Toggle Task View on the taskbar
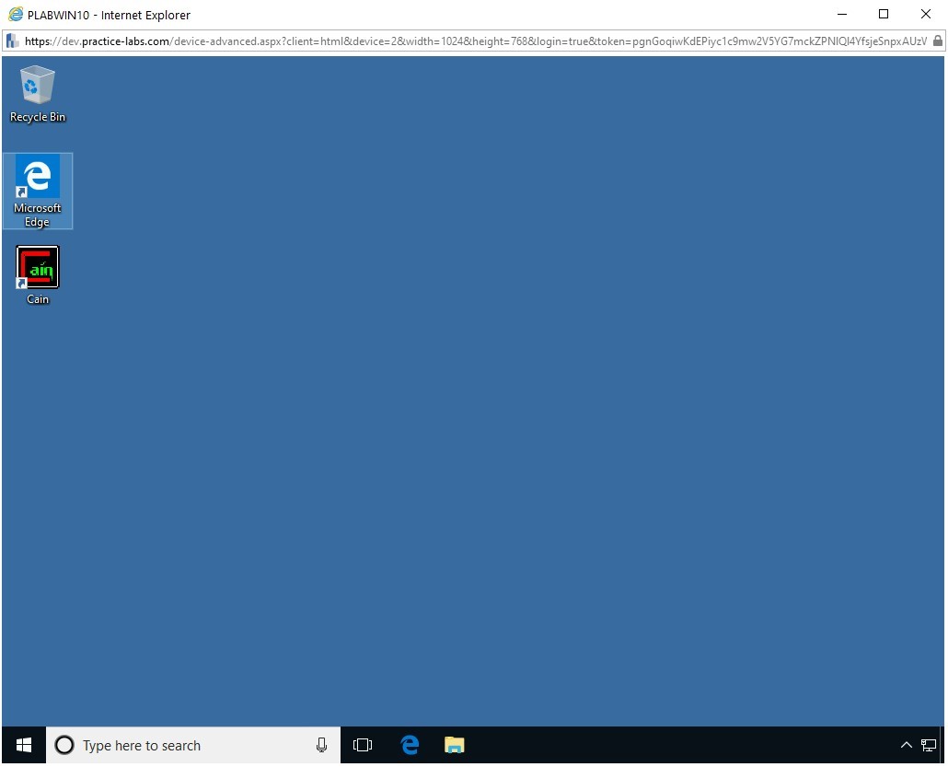 [363, 745]
